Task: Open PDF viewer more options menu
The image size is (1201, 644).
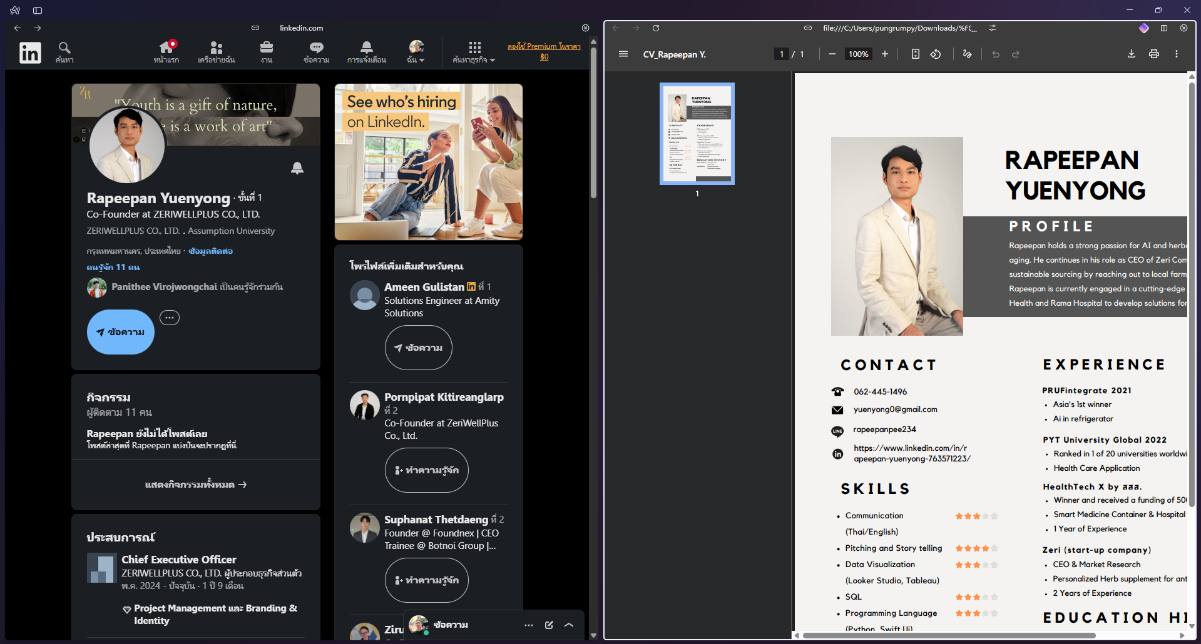Action: 1177,54
